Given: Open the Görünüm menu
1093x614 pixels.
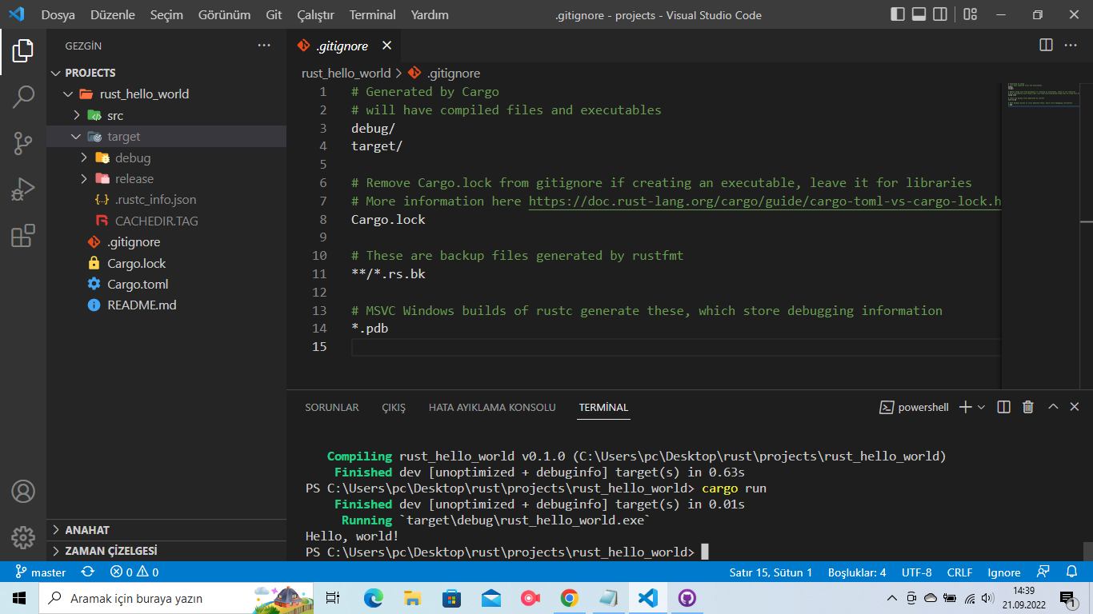Looking at the screenshot, I should click(224, 14).
